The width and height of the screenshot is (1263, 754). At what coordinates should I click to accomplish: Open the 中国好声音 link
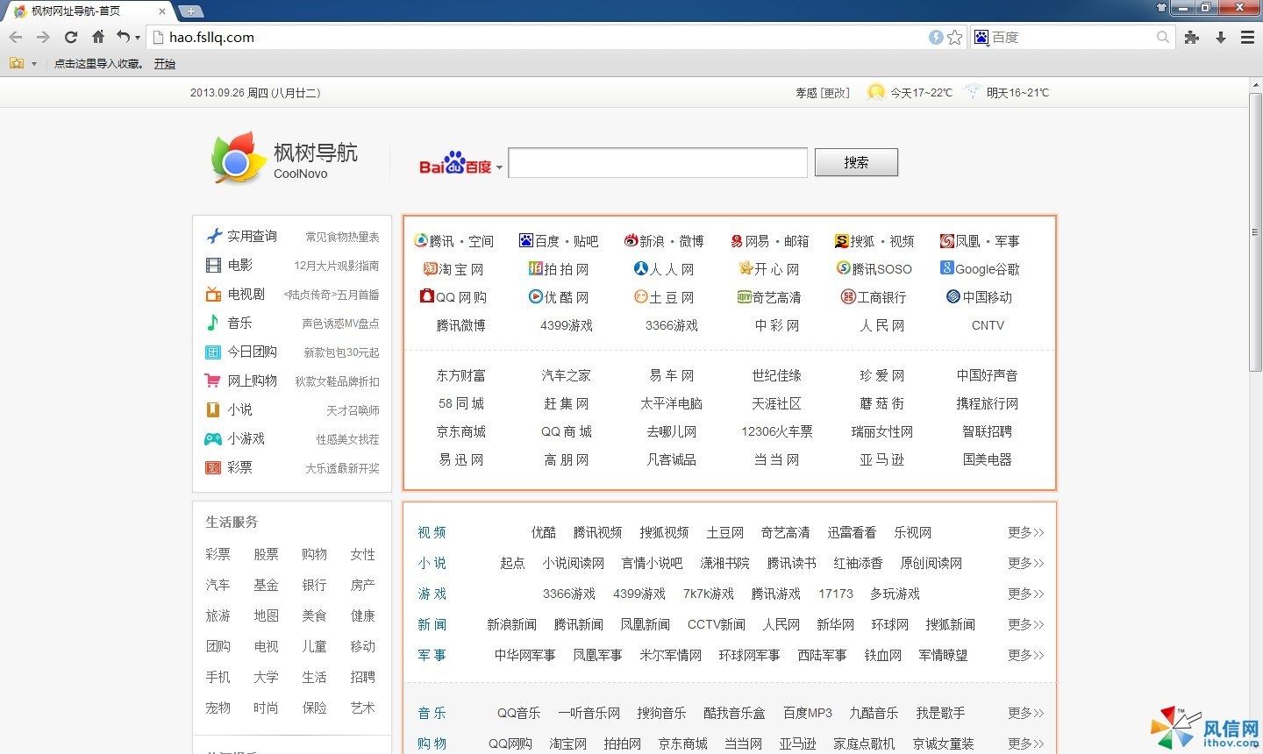[x=988, y=375]
